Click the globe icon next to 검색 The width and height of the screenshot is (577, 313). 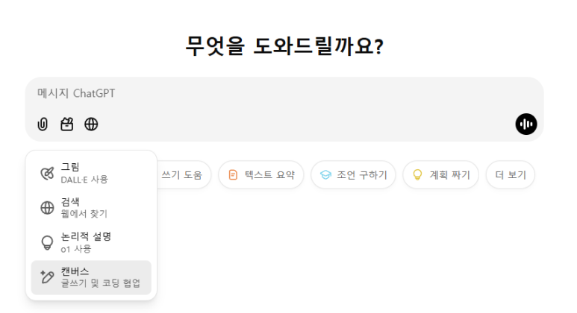click(47, 208)
